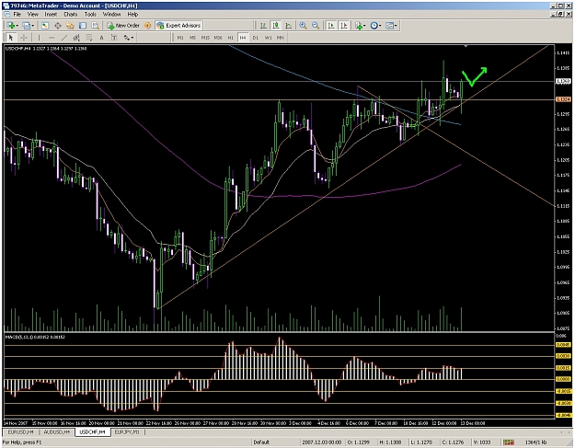Toggle Expert Advisors on or off
This screenshot has width=575, height=448.
pyautogui.click(x=179, y=26)
